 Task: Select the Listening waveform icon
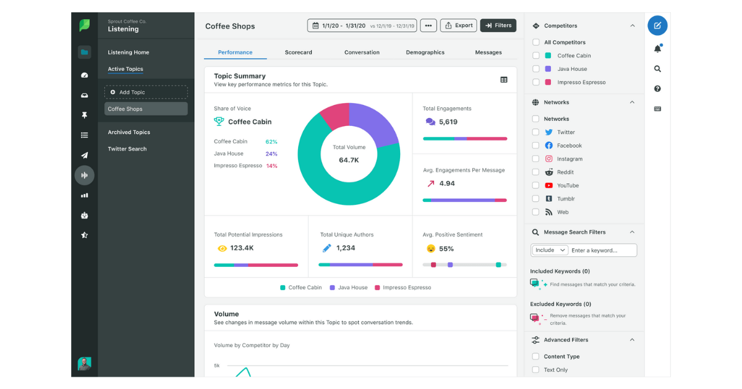click(x=85, y=175)
